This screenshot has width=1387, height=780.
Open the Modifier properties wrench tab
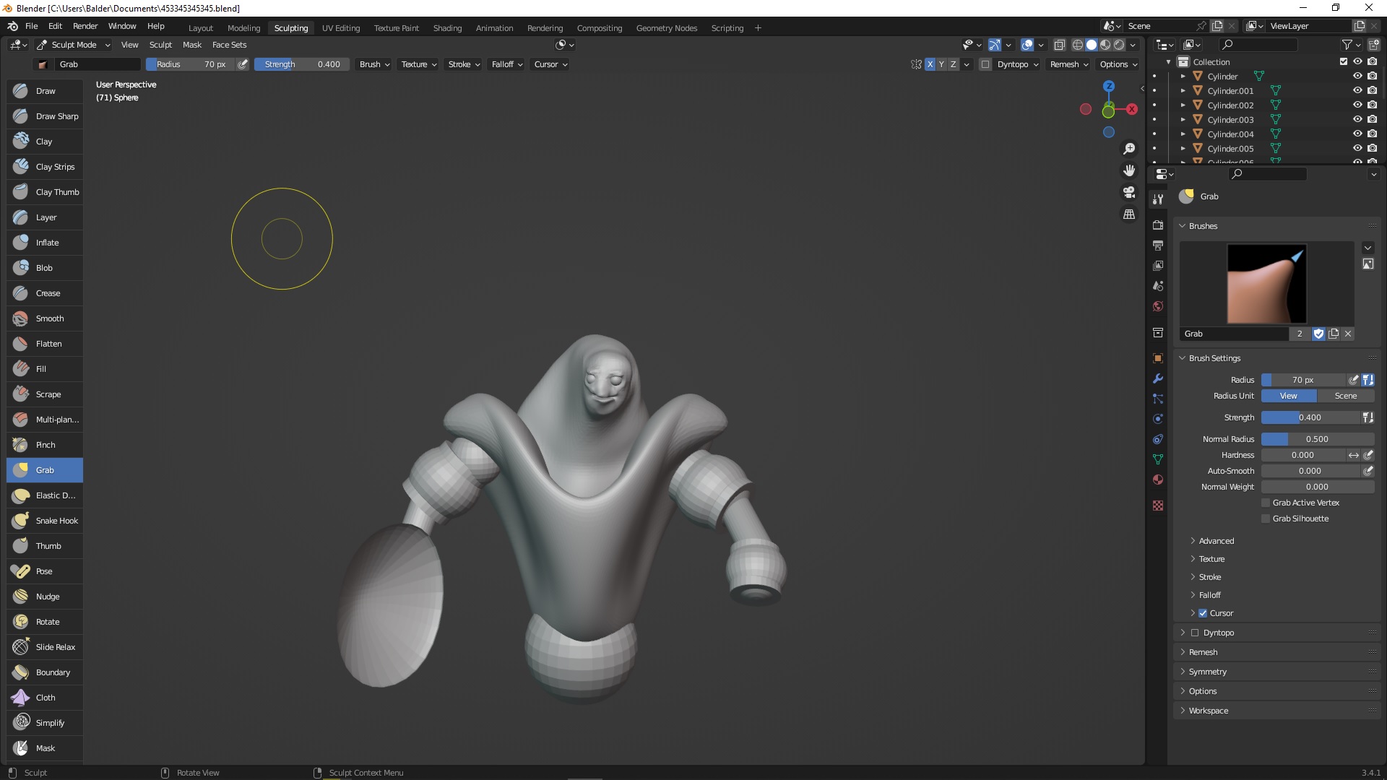(1158, 378)
